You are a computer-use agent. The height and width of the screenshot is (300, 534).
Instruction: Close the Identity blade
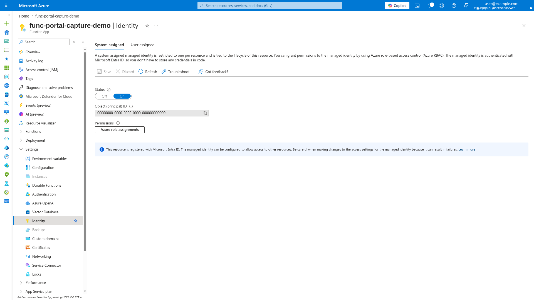[524, 26]
